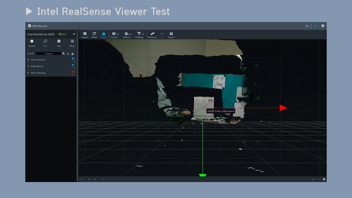Screen dimensions: 352x198
Task: Click the search magnifier in status bar
Action: click(103, 179)
